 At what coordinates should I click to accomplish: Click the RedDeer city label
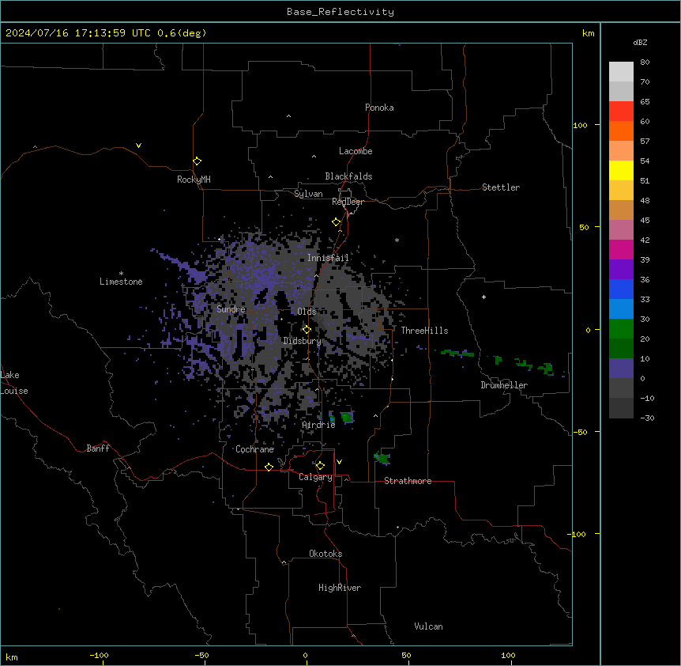tap(348, 202)
